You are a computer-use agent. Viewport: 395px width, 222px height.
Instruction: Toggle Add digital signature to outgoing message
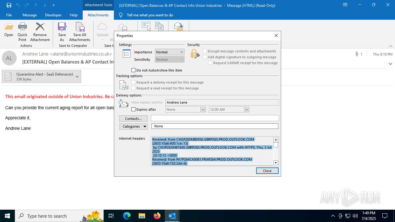click(205, 57)
